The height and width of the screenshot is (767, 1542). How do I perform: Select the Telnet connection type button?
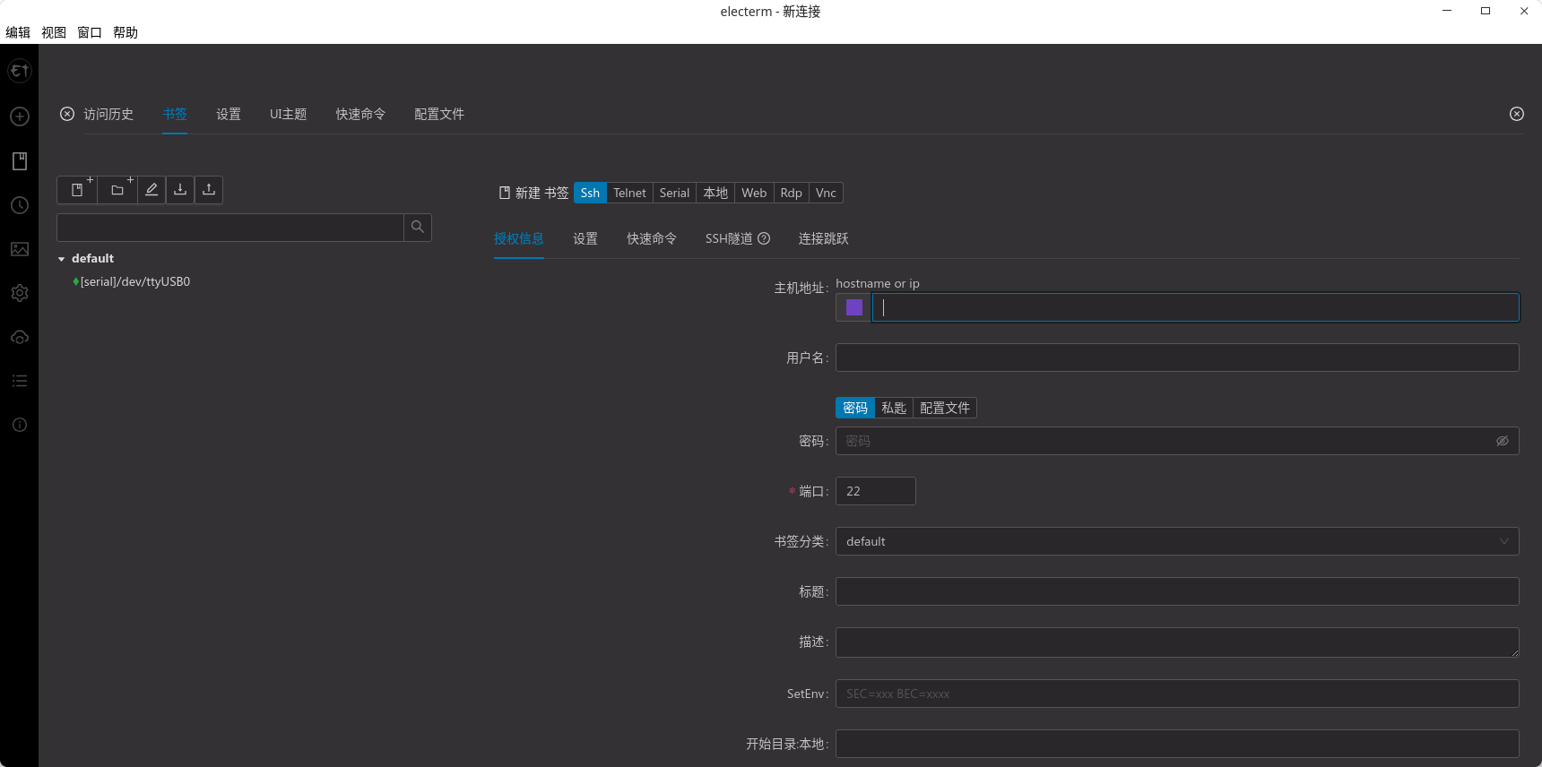pyautogui.click(x=629, y=193)
